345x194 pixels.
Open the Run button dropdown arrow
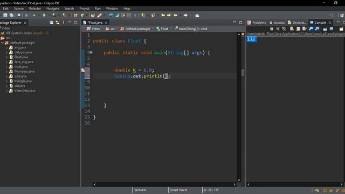(49, 15)
